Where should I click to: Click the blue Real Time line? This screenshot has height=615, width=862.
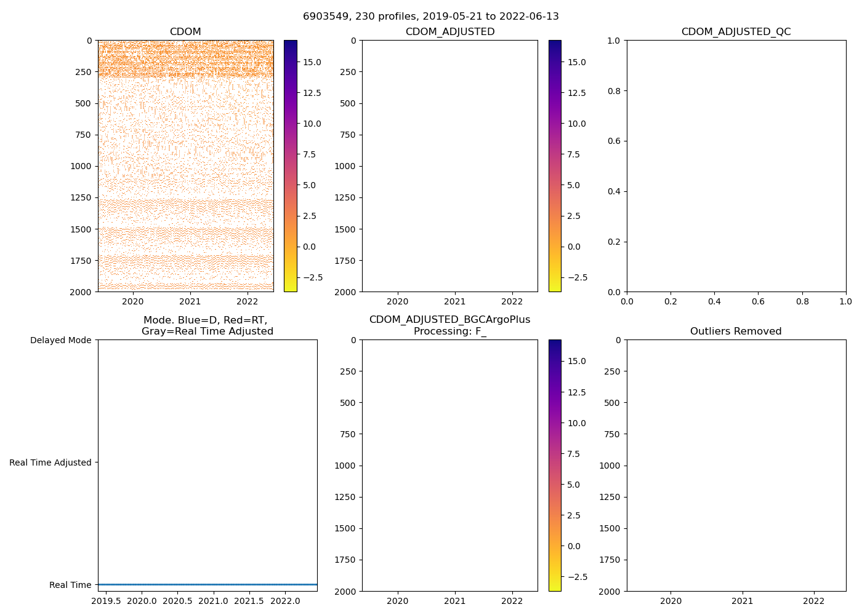207,584
